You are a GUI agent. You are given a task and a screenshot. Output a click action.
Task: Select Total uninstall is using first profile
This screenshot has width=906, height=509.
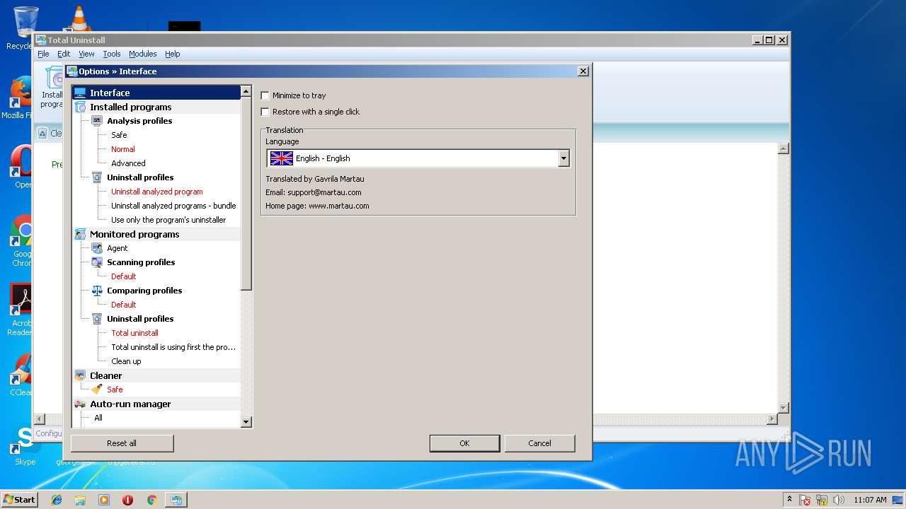[173, 347]
